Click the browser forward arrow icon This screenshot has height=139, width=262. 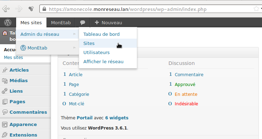pos(19,9)
